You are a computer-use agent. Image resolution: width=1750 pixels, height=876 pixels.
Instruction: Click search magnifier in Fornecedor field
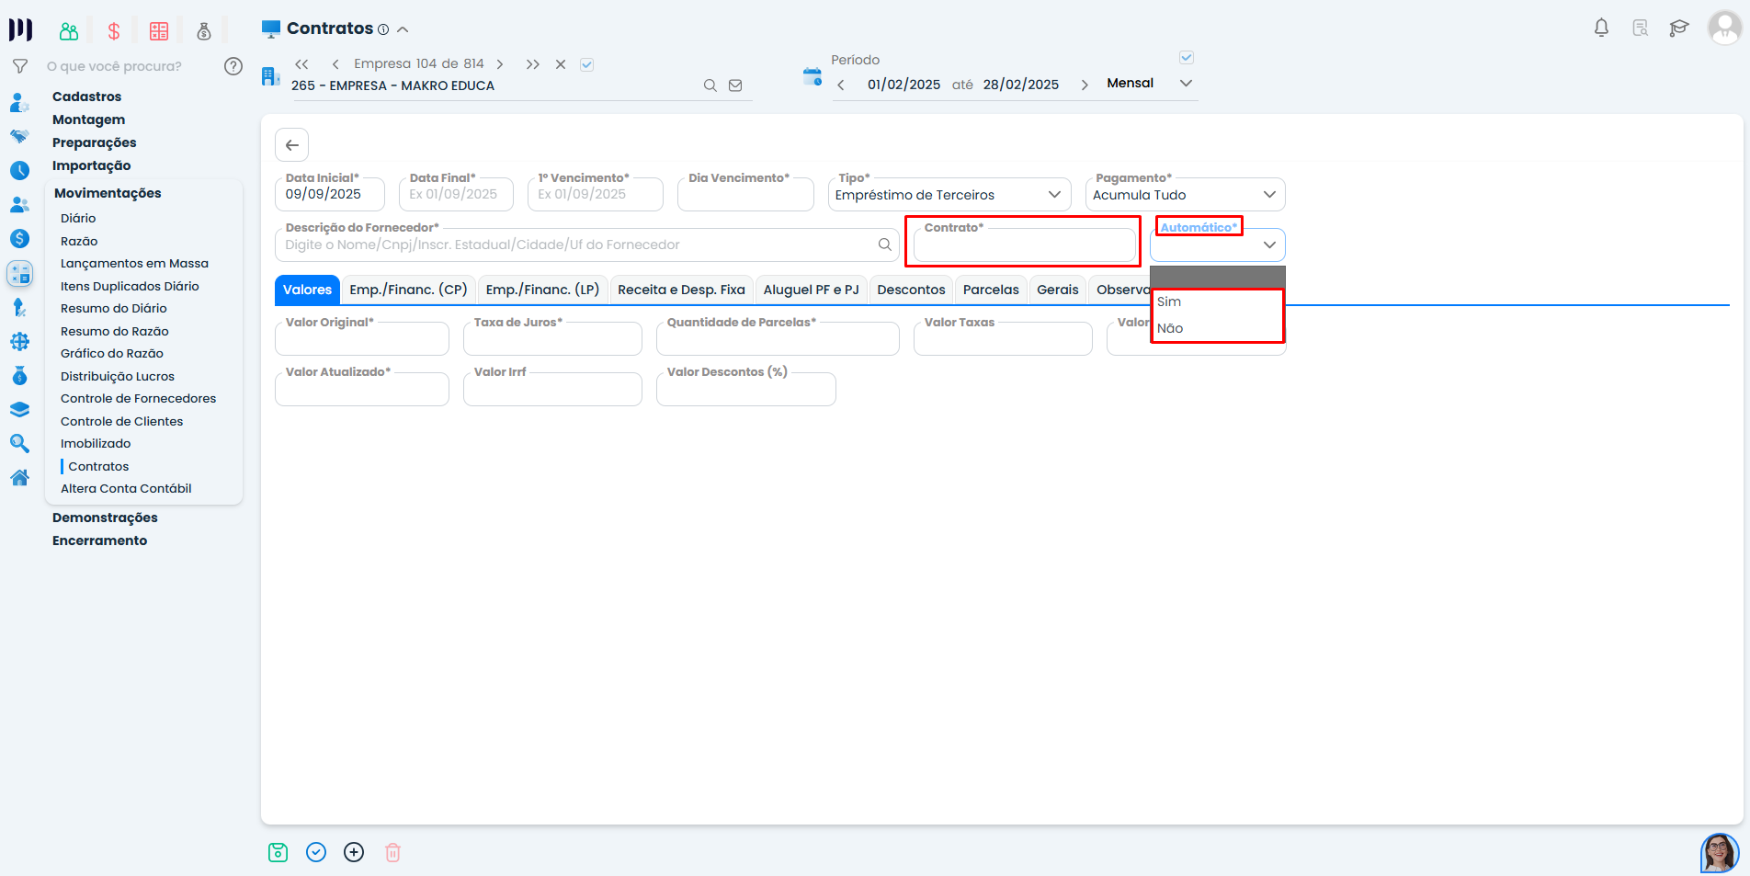[x=884, y=245]
